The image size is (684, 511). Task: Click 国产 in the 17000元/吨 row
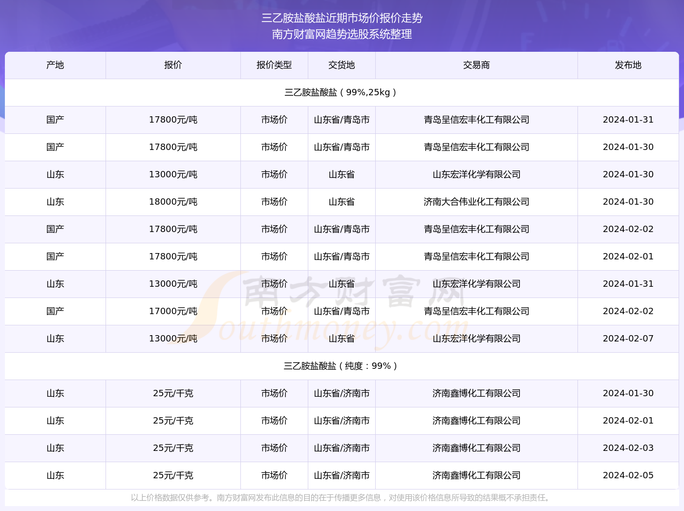55,311
